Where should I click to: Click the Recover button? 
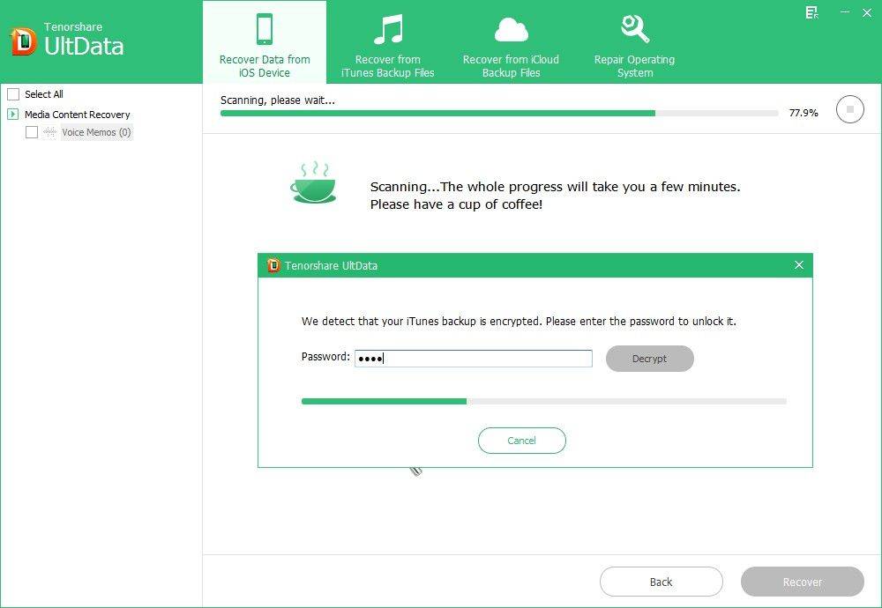coord(802,582)
